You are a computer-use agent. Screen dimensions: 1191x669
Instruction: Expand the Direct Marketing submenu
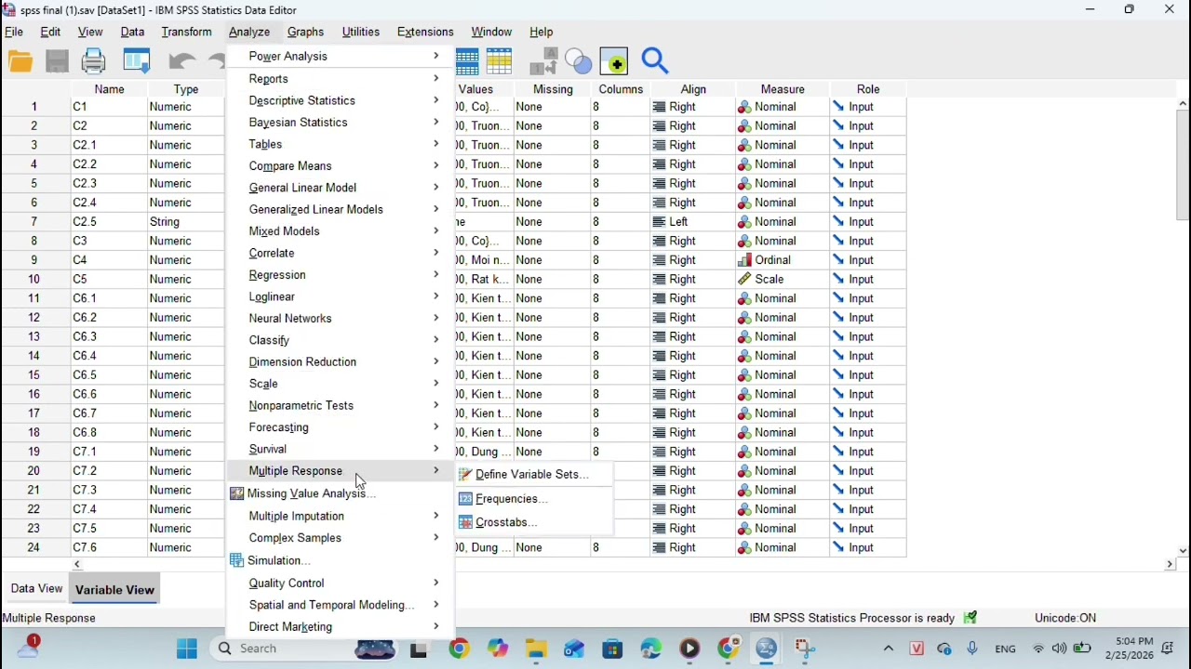(341, 627)
